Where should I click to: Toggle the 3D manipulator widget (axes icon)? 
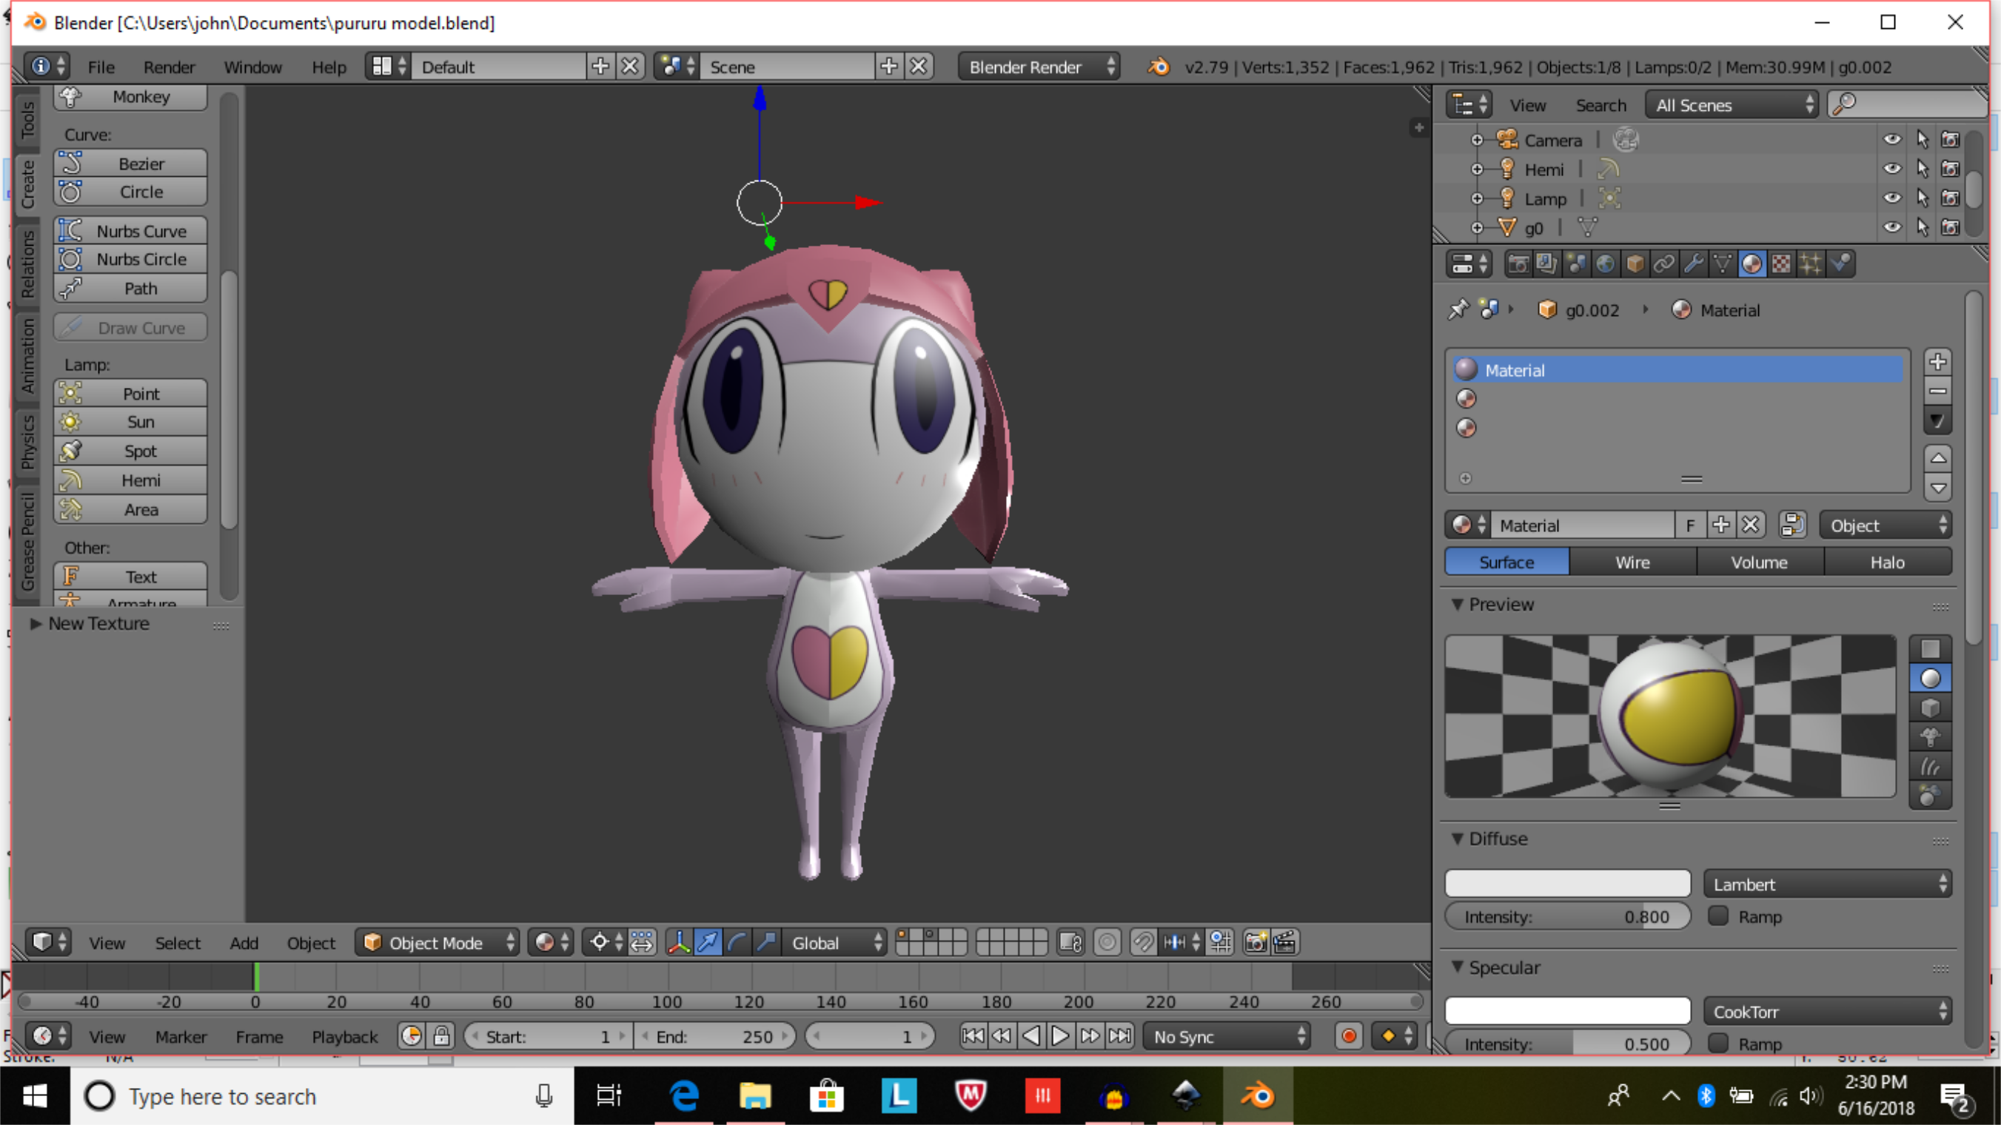pyautogui.click(x=679, y=942)
